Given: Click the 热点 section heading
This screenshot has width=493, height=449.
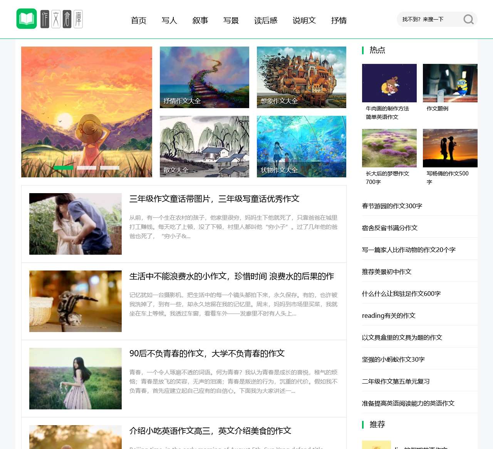Looking at the screenshot, I should click(x=377, y=50).
